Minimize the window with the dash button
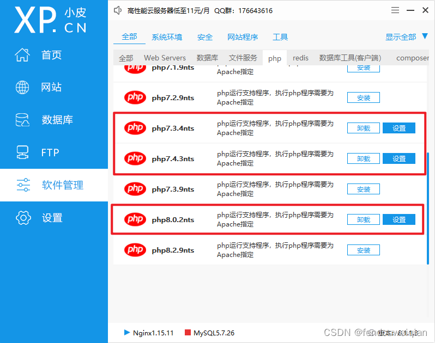Image resolution: width=435 pixels, height=343 pixels. (410, 10)
